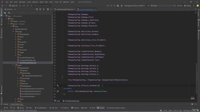The image size is (200, 112).
Task: Expand the Plugins node
Action: tap(9, 21)
